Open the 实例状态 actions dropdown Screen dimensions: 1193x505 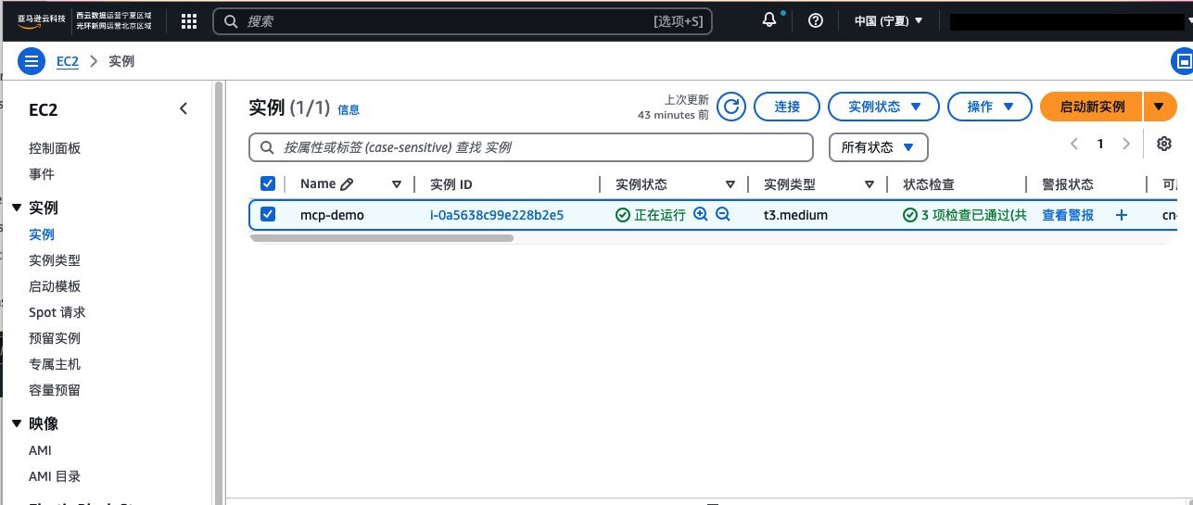click(x=883, y=107)
